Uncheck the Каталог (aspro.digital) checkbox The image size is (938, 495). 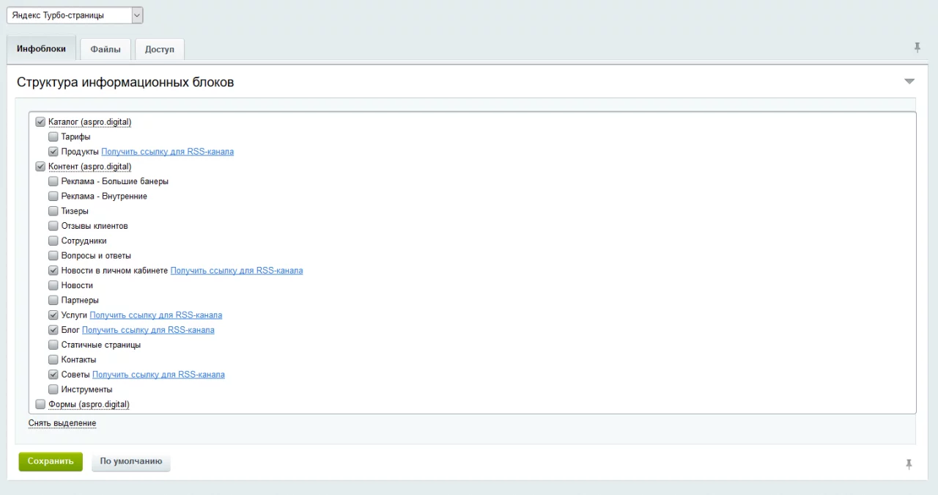[40, 122]
